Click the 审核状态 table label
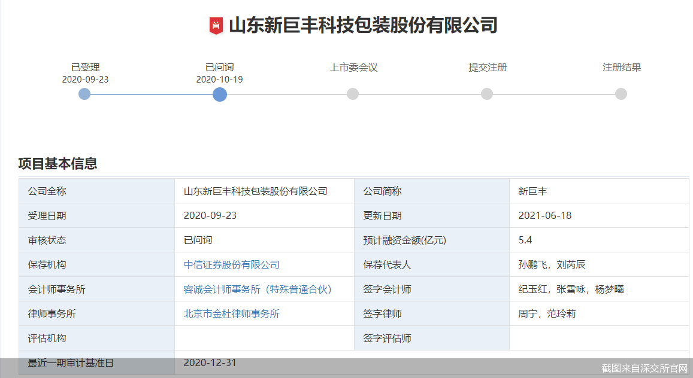The width and height of the screenshot is (693, 378). tap(47, 240)
